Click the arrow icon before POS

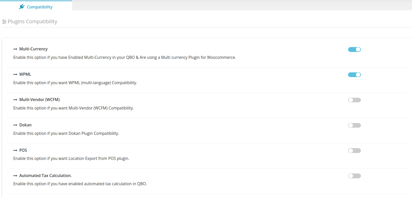15,150
